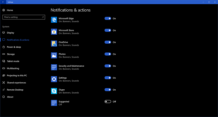Turn off Skype notifications toggle

[108, 90]
